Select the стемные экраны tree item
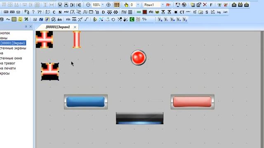Screen dimensions: 264x148 coord(13,48)
